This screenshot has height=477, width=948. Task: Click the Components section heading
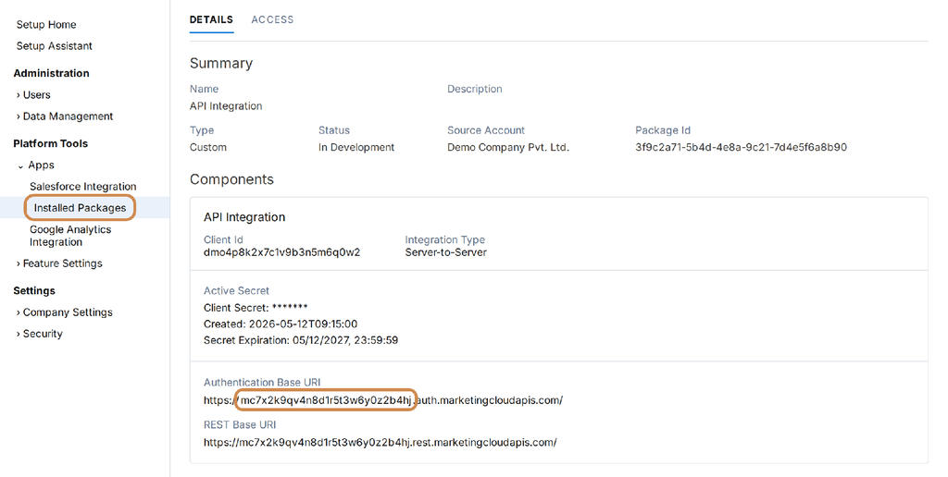(231, 179)
